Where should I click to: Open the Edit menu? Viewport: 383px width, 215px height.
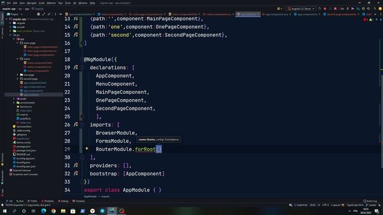pos(15,3)
